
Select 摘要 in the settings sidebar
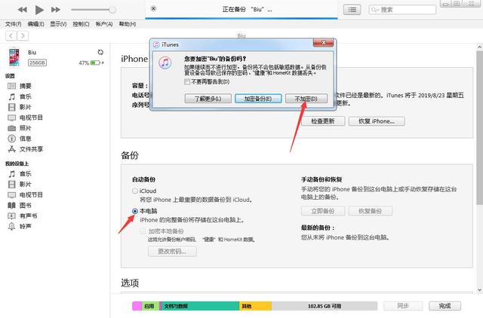(x=25, y=86)
